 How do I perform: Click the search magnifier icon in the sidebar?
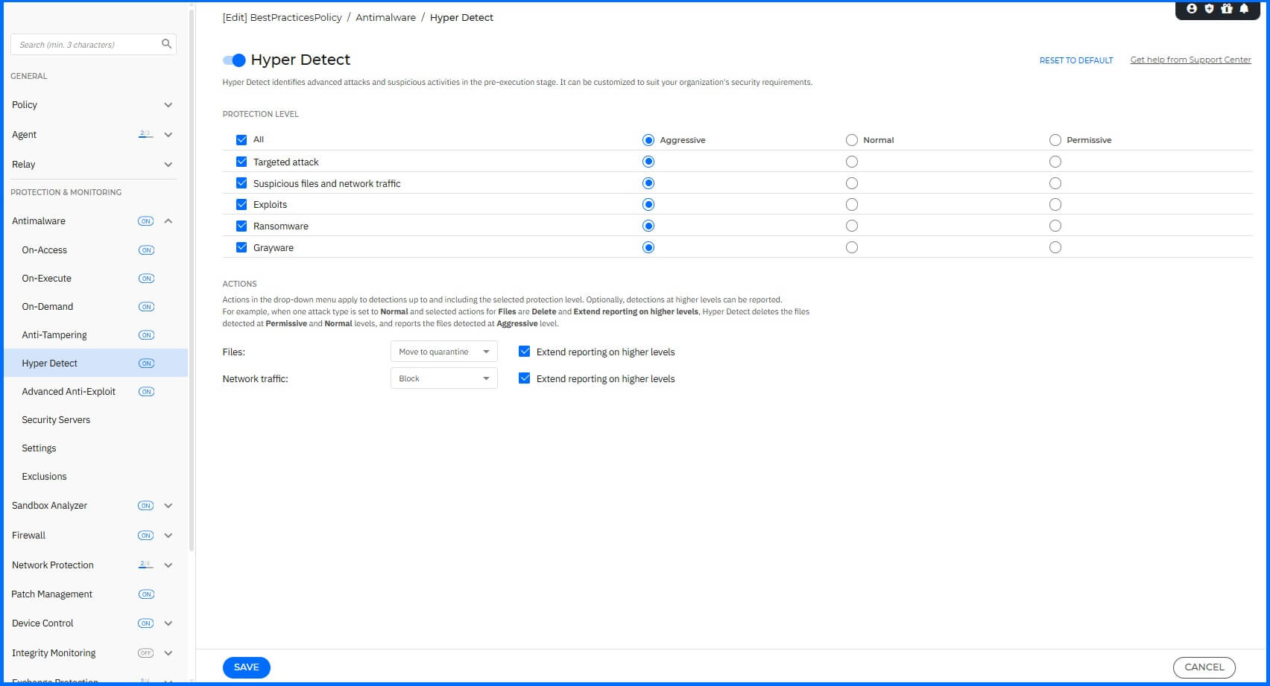[166, 44]
